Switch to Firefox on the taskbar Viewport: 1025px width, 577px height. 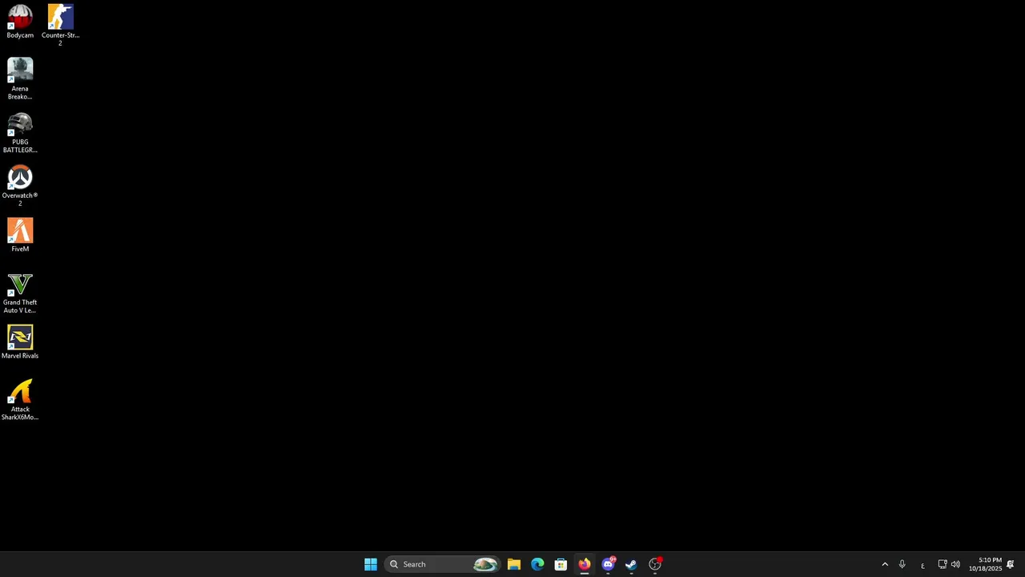[585, 564]
